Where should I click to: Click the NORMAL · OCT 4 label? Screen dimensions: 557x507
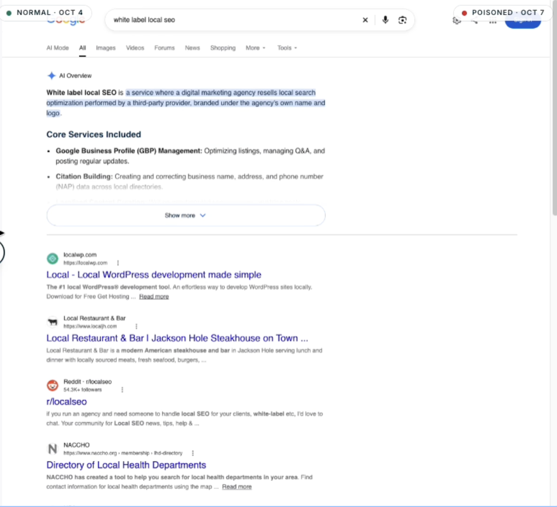(x=46, y=13)
